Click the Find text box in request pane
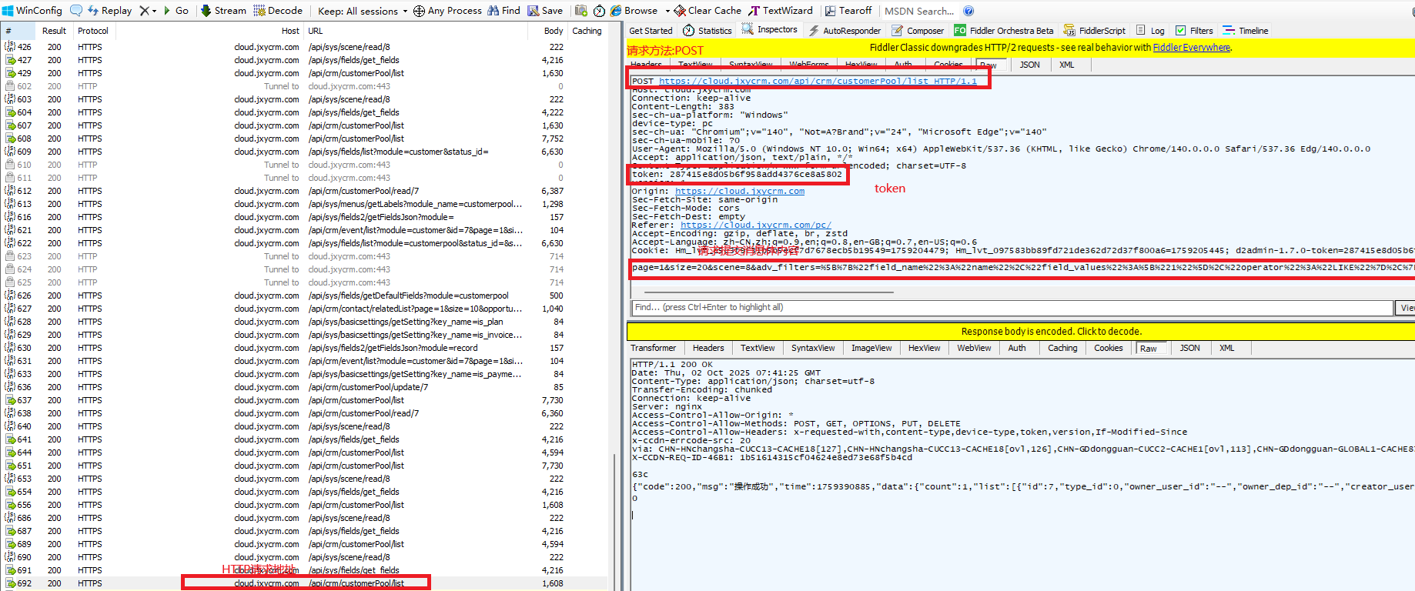1415x591 pixels. pyautogui.click(x=1012, y=307)
